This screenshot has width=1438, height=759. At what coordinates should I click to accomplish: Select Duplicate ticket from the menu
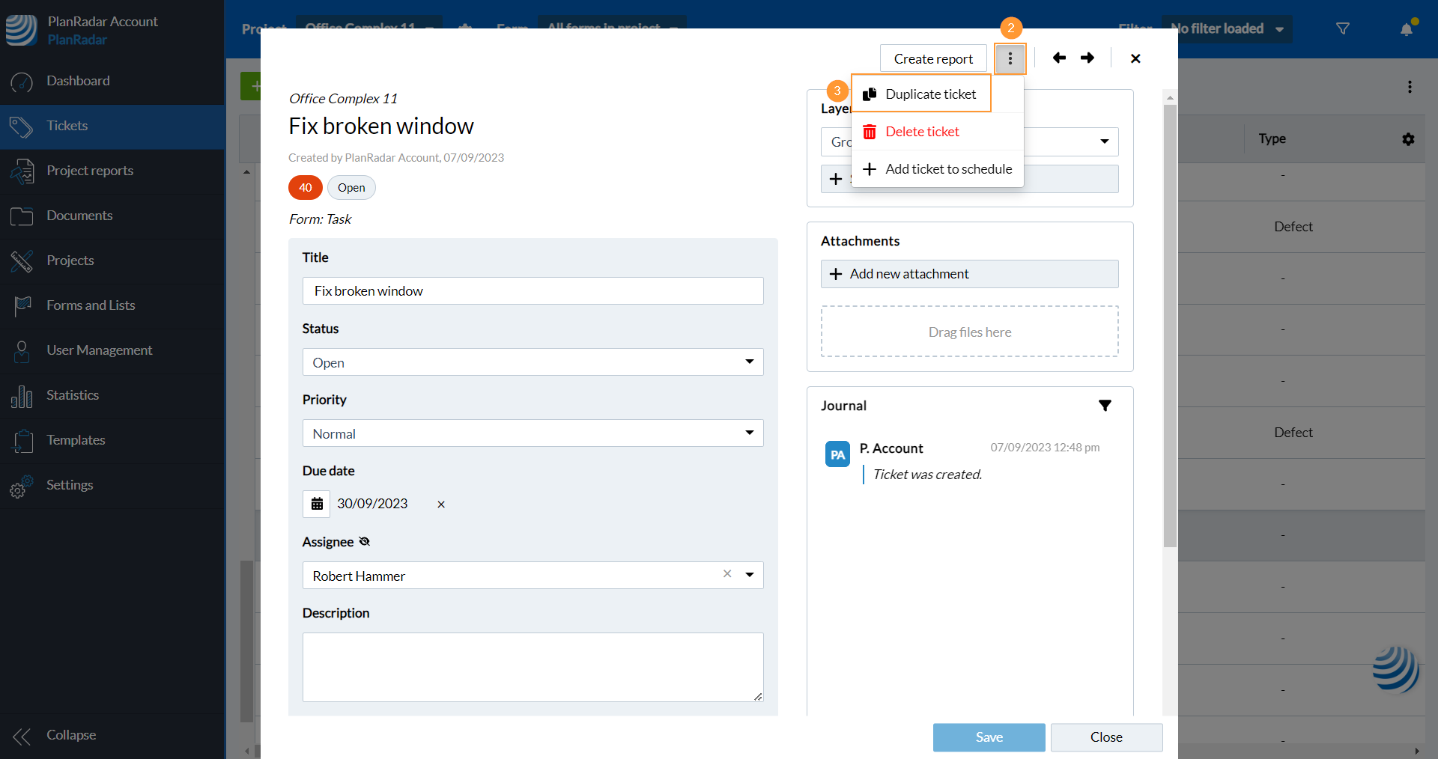tap(929, 94)
